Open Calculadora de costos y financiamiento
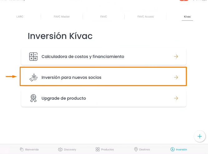The image size is (208, 154). [104, 57]
